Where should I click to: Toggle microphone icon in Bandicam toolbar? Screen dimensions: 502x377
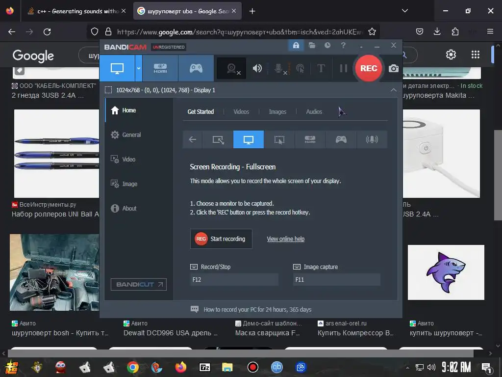click(279, 68)
